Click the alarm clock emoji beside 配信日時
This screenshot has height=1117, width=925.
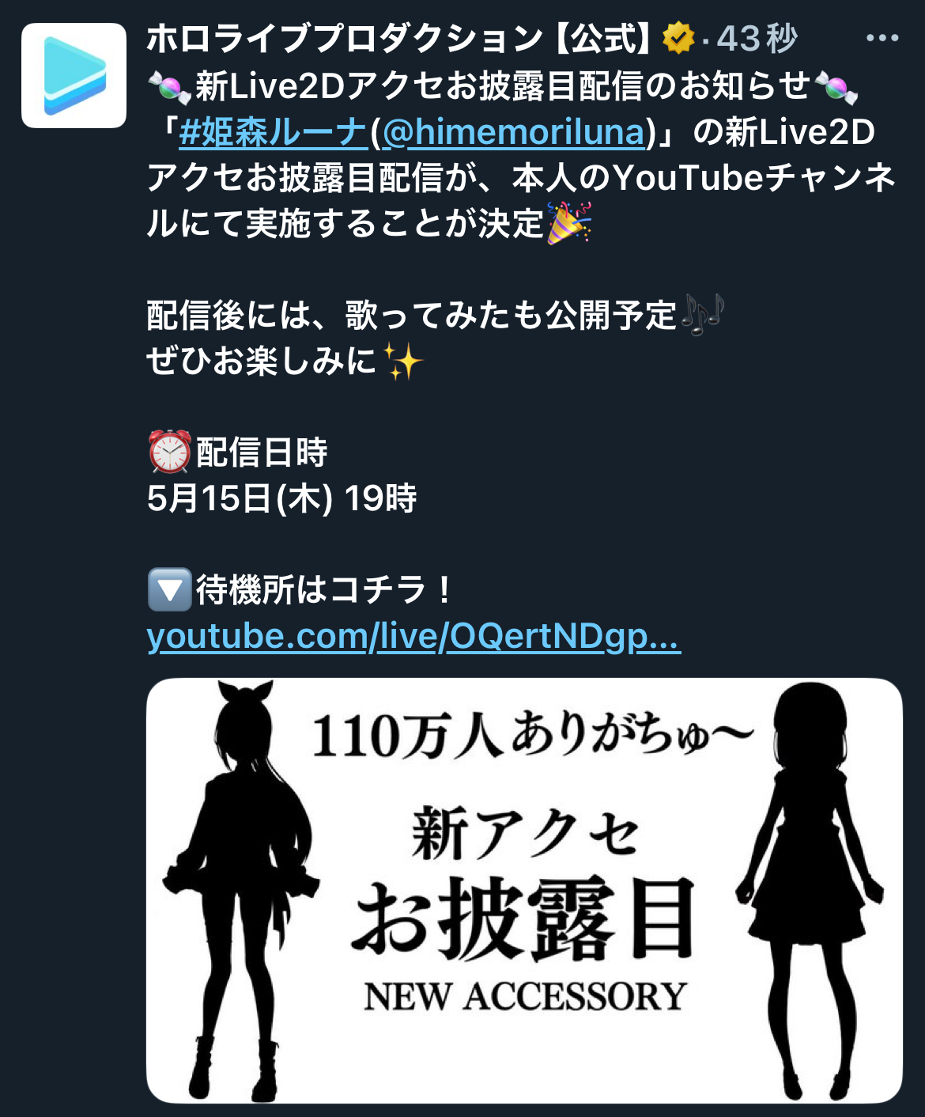click(170, 452)
